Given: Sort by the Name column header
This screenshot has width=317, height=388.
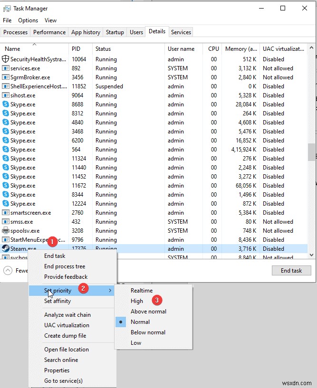Looking at the screenshot, I should point(34,49).
